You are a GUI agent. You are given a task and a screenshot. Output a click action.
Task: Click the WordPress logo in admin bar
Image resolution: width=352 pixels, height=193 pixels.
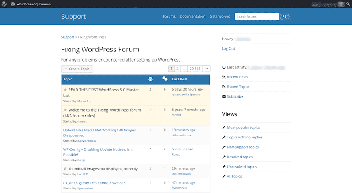(x=4, y=4)
